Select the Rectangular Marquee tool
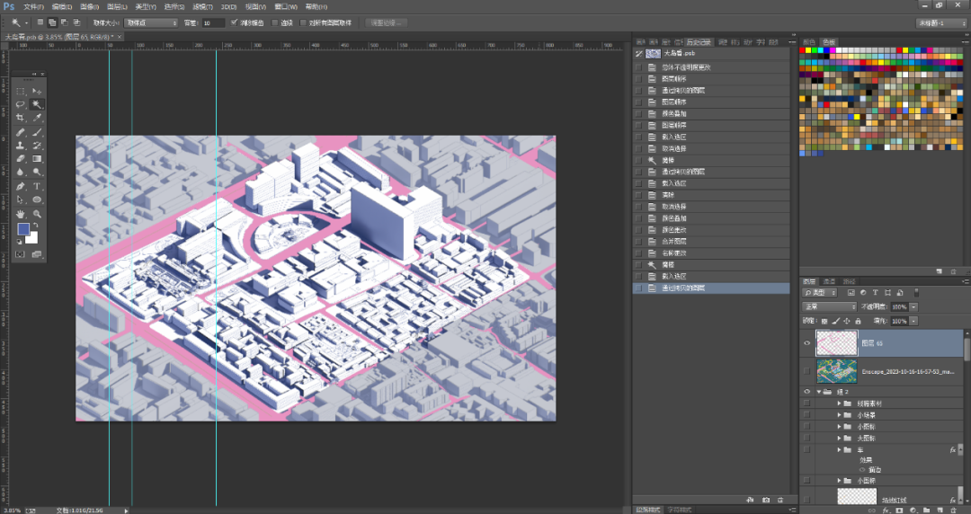Viewport: 971px width, 514px height. tap(21, 91)
